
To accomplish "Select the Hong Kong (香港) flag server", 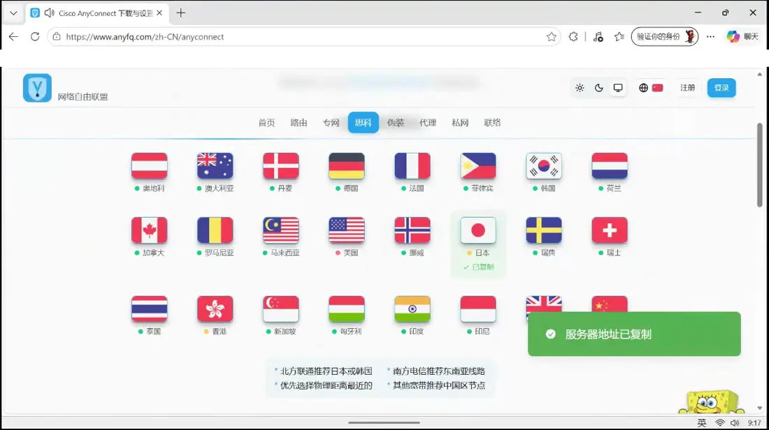I will pos(215,309).
